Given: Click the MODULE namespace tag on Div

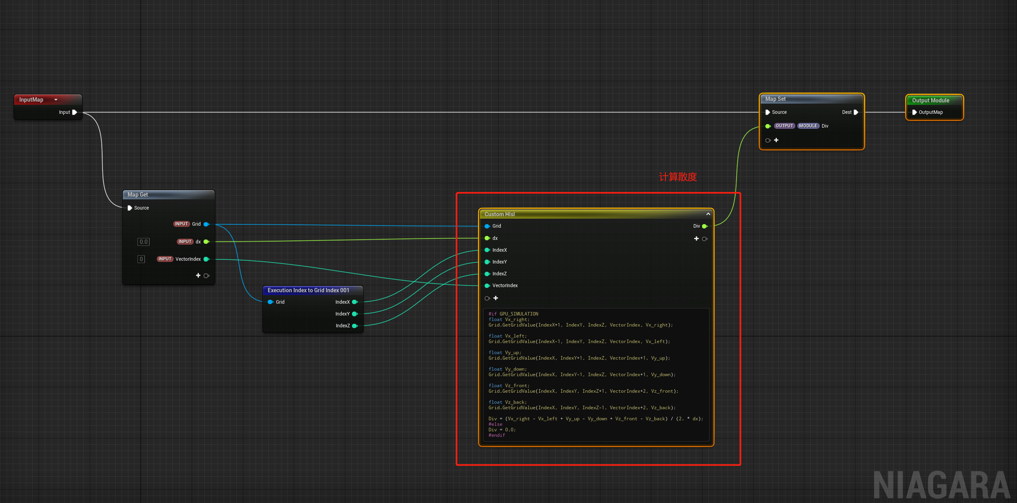Looking at the screenshot, I should click(808, 126).
